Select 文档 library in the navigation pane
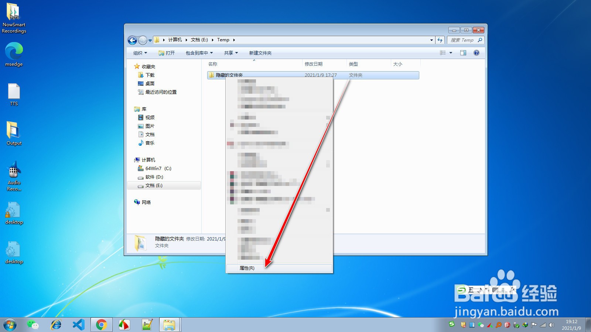Viewport: 591px width, 332px height. (146, 134)
